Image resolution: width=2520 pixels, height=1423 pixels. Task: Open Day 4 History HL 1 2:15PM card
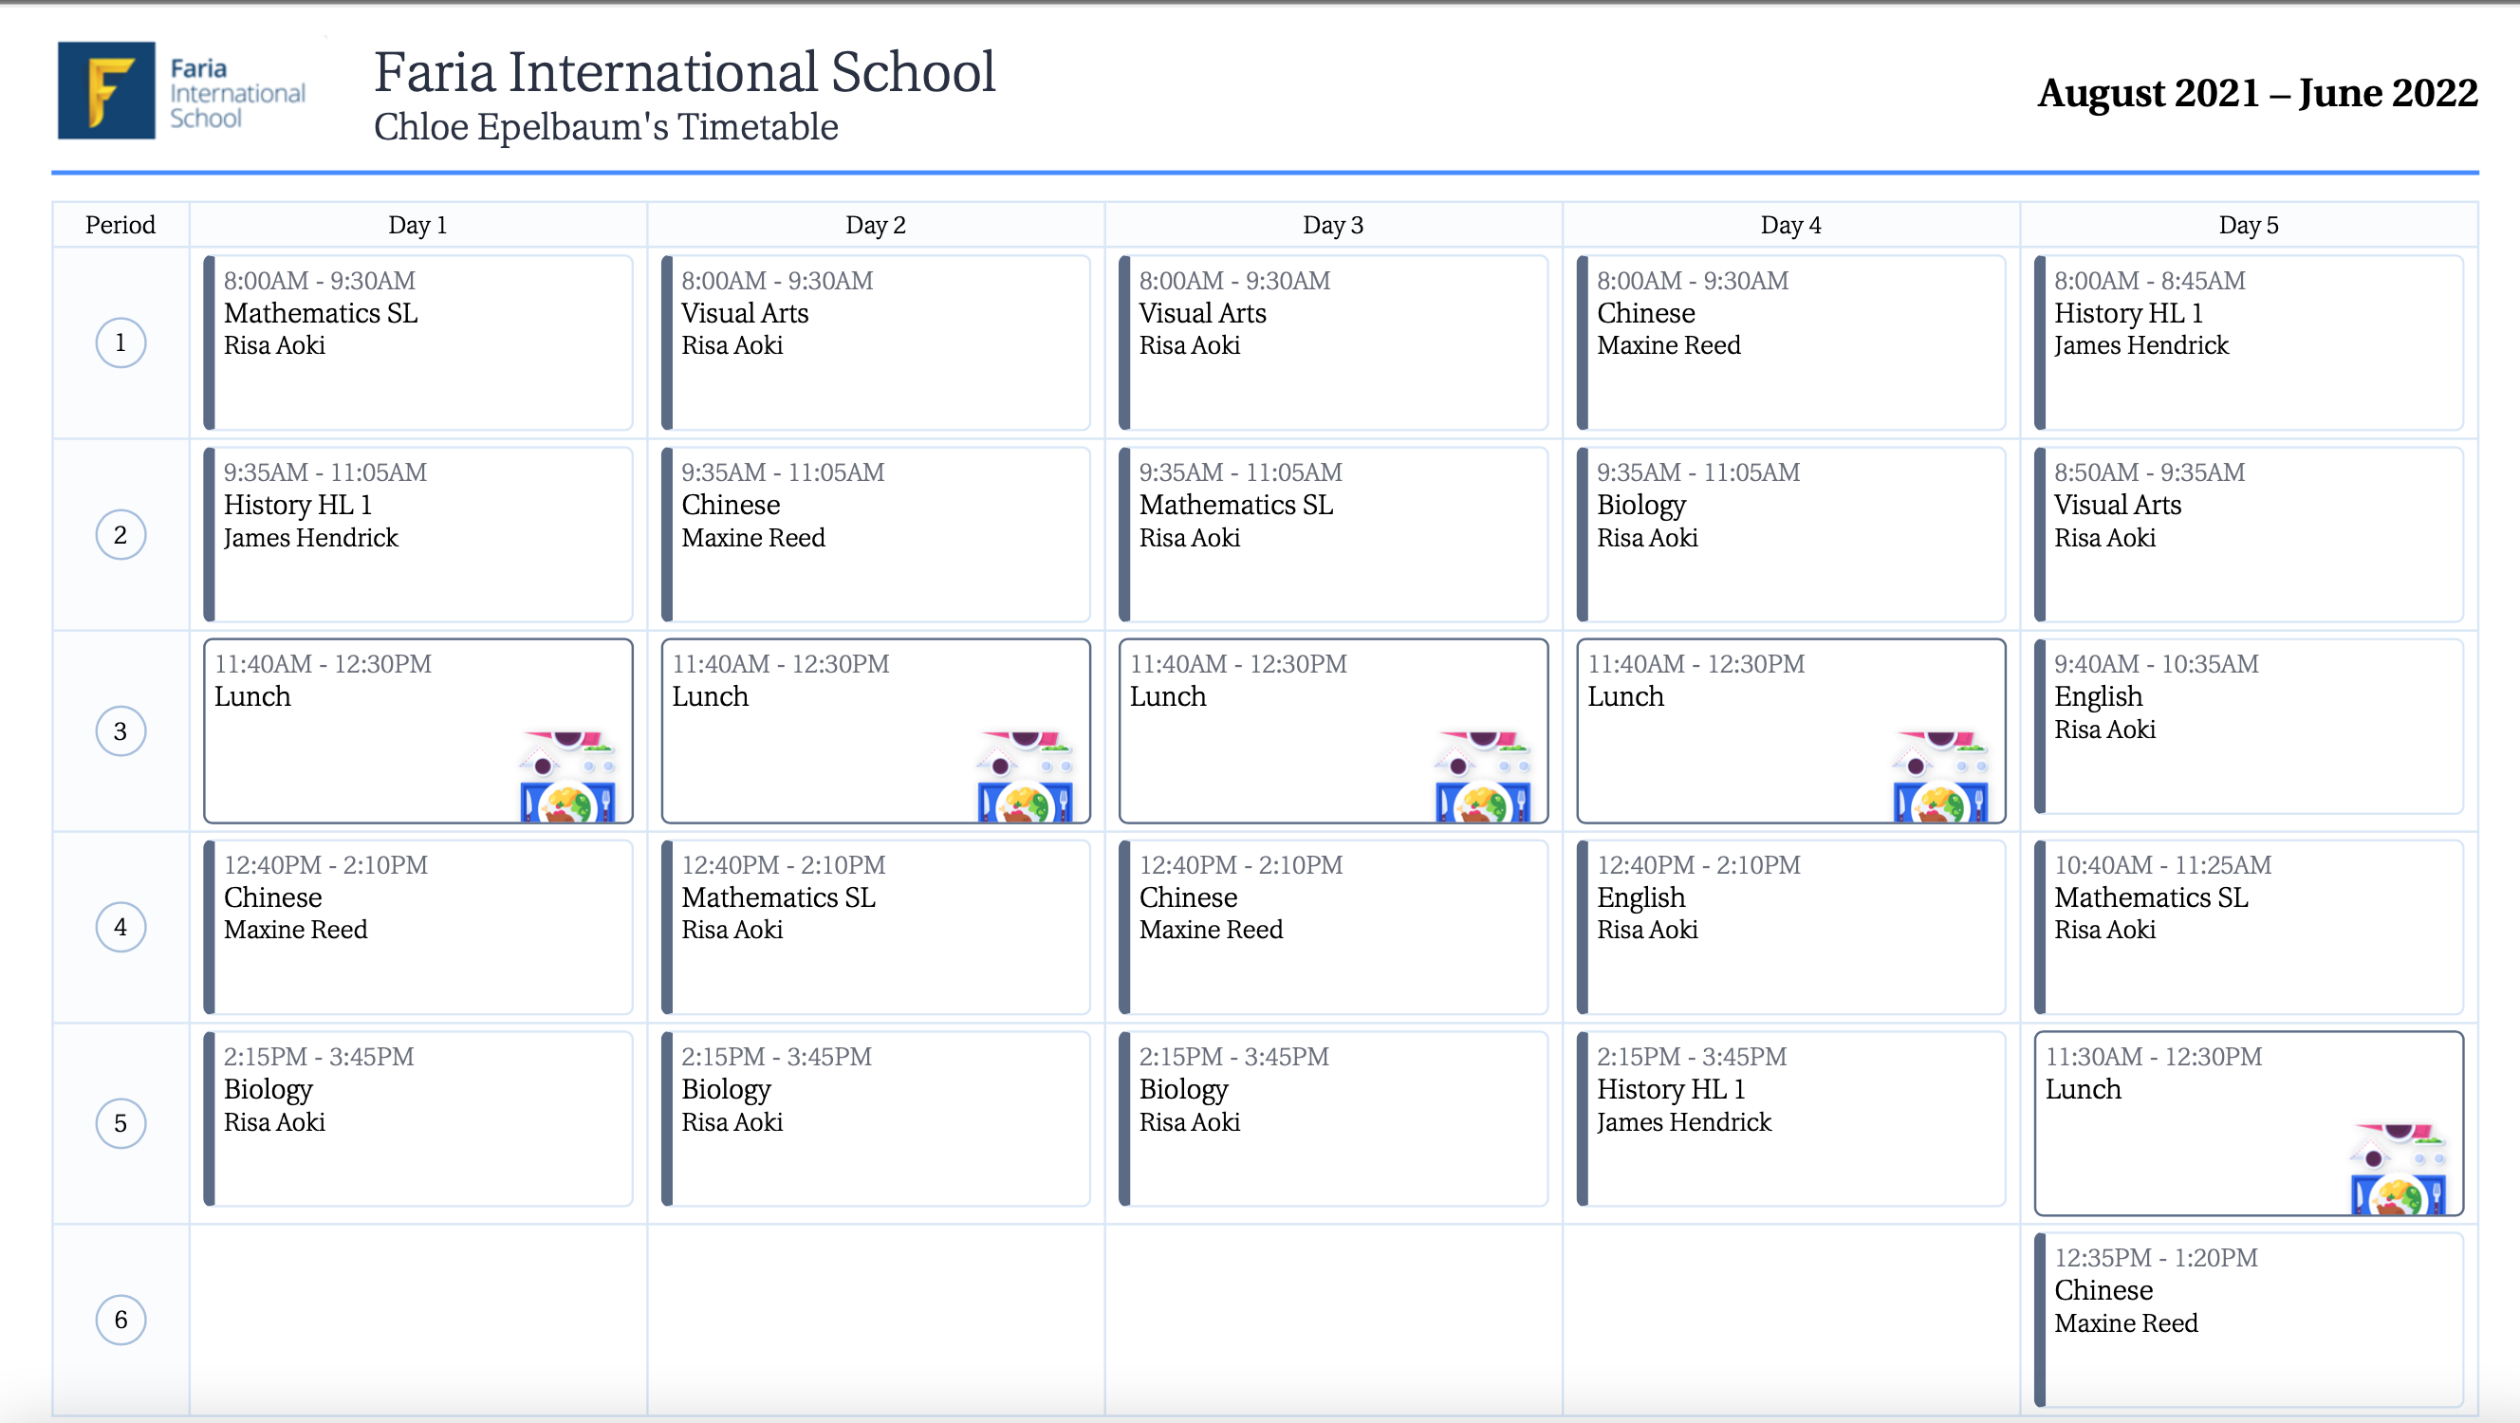pos(1790,1118)
